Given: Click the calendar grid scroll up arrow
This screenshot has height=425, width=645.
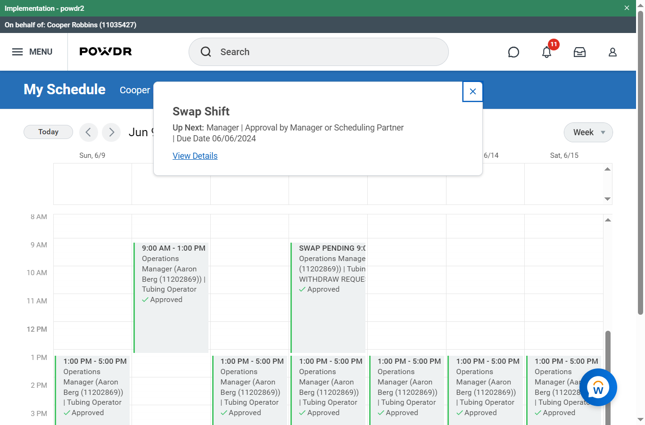Looking at the screenshot, I should coord(608,220).
